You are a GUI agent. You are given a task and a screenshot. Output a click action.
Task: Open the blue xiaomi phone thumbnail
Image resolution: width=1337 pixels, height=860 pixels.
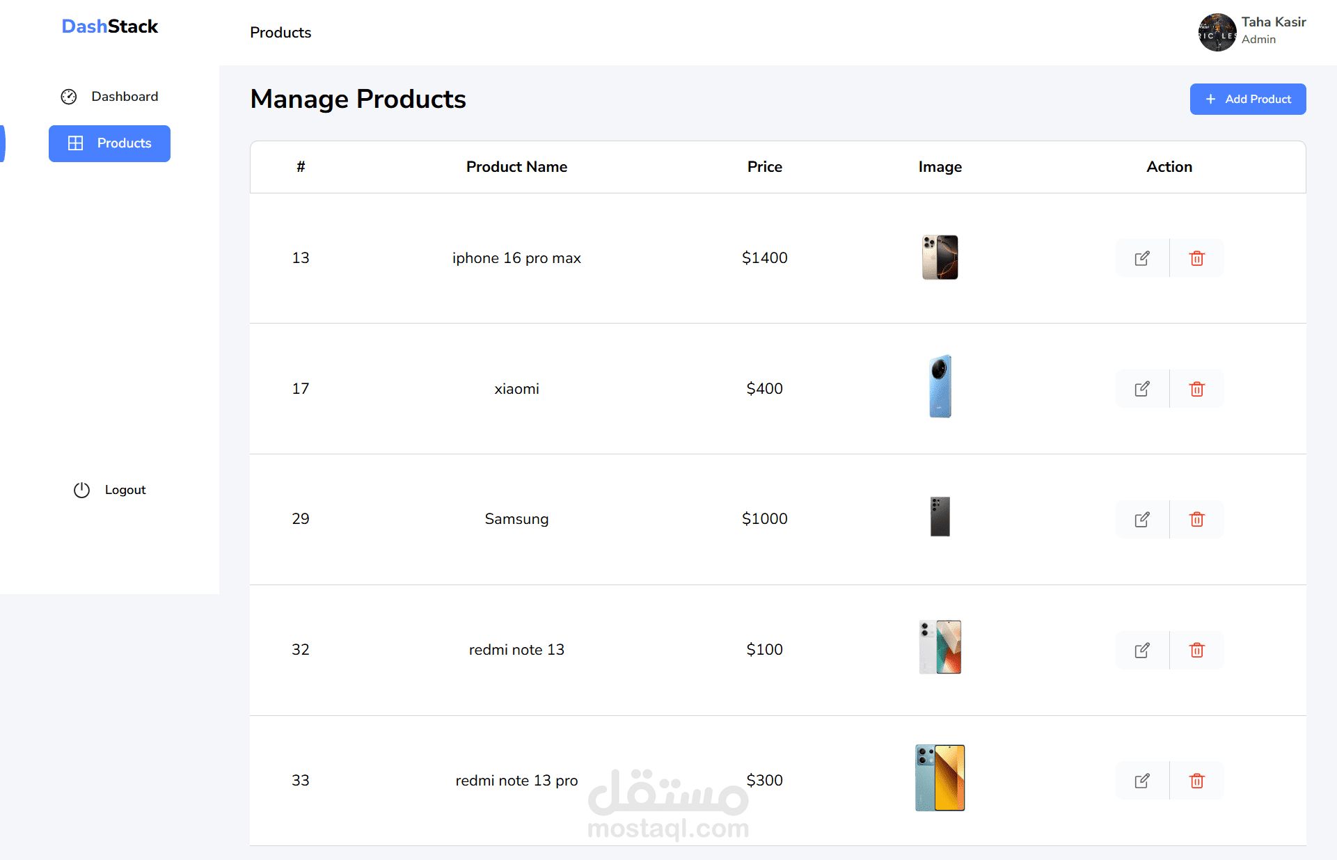pos(940,387)
